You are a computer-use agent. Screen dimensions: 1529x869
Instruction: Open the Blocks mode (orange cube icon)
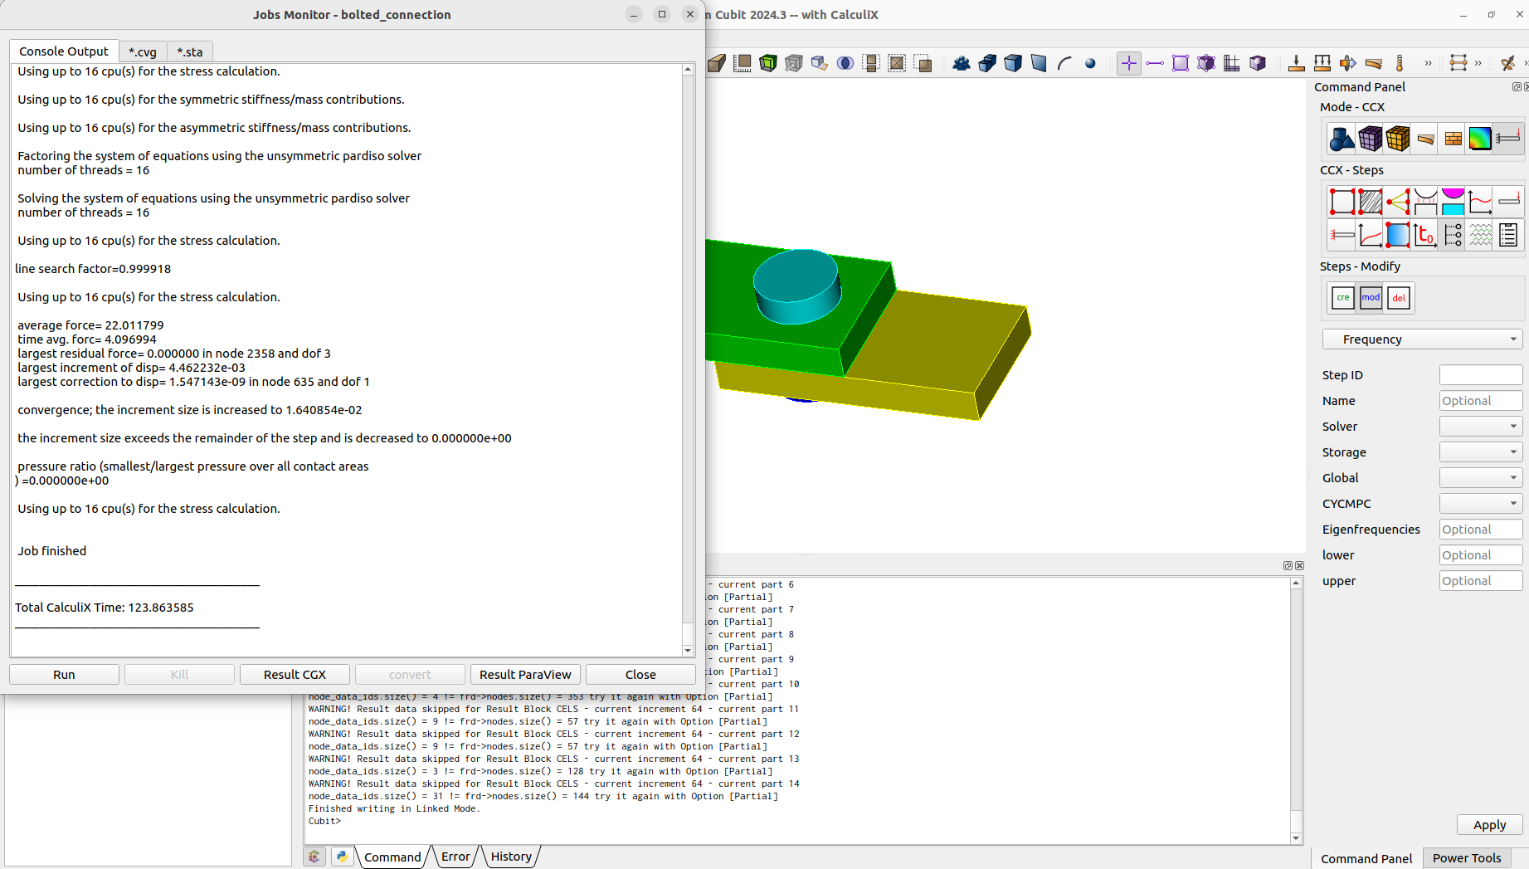click(x=1399, y=139)
